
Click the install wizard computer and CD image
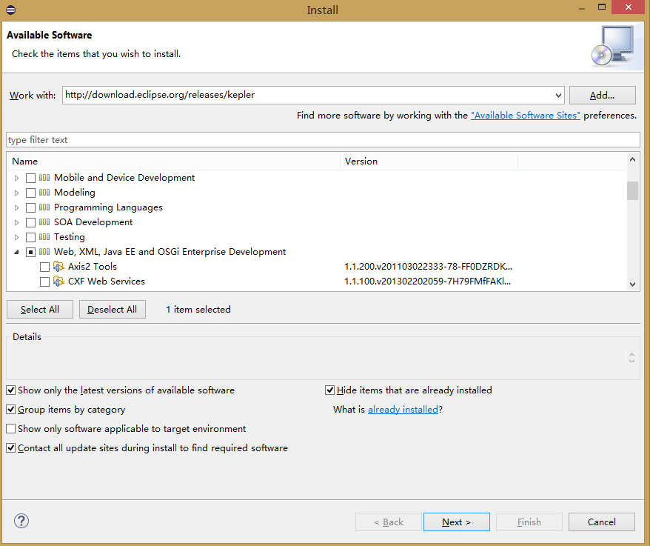(x=613, y=47)
